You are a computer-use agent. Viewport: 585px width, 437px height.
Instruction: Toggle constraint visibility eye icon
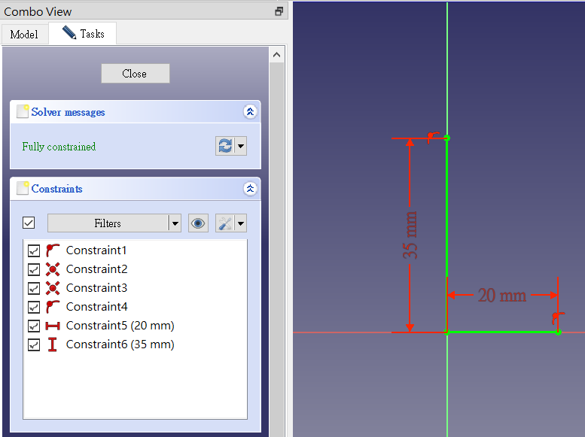click(x=198, y=223)
